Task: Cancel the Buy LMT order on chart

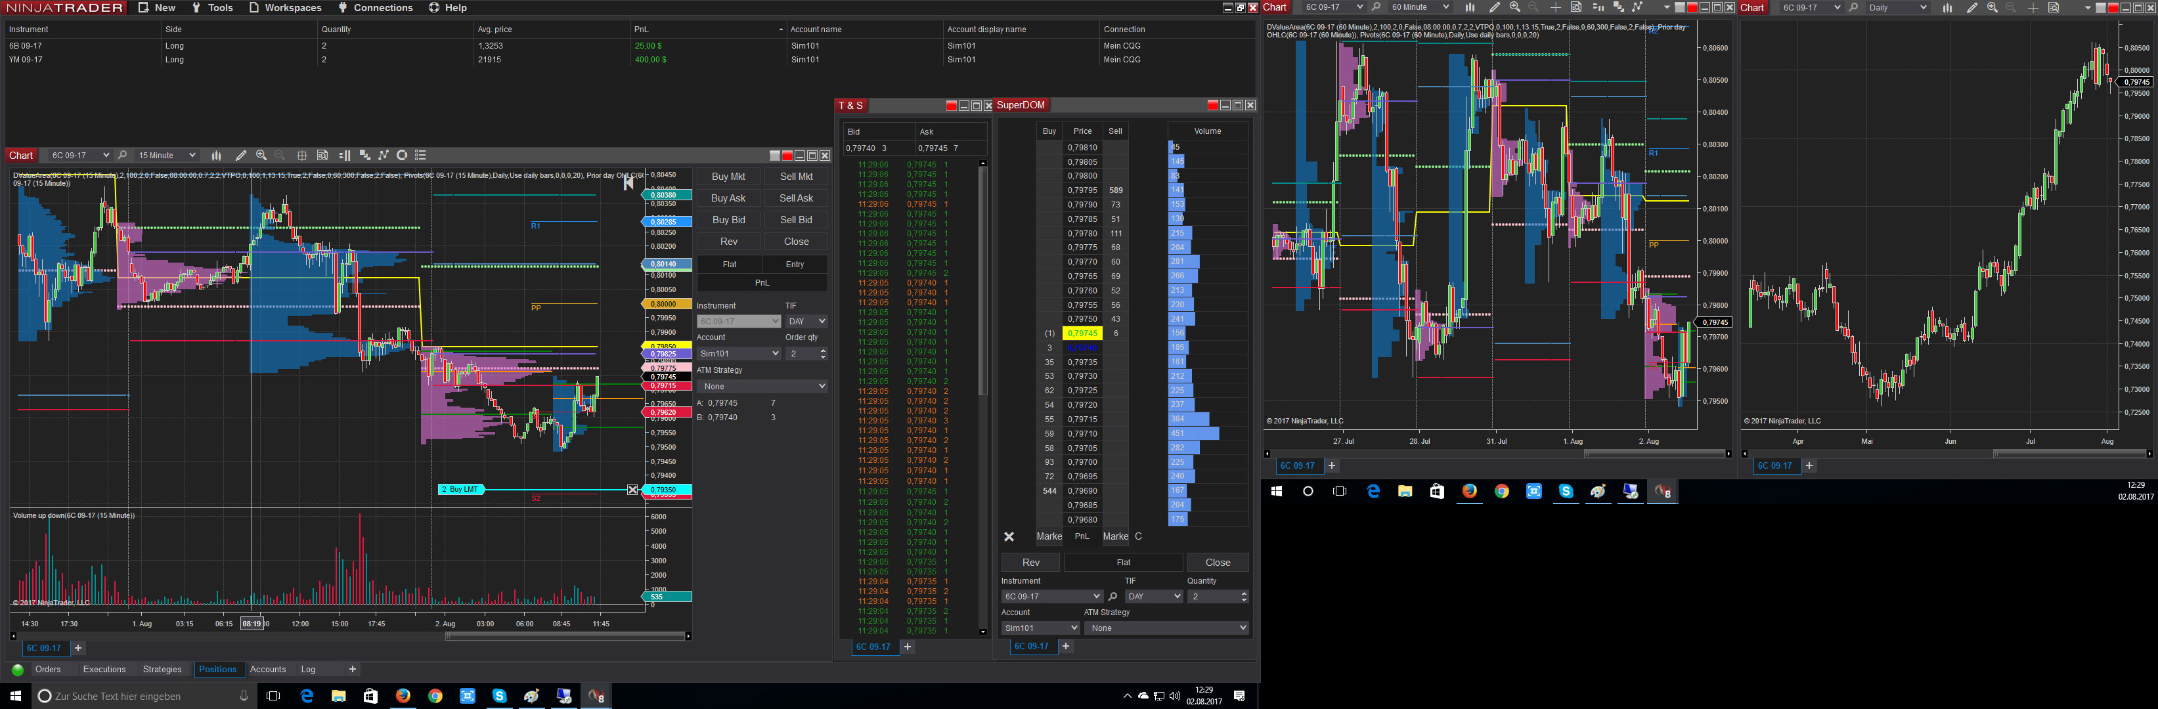Action: coord(632,490)
